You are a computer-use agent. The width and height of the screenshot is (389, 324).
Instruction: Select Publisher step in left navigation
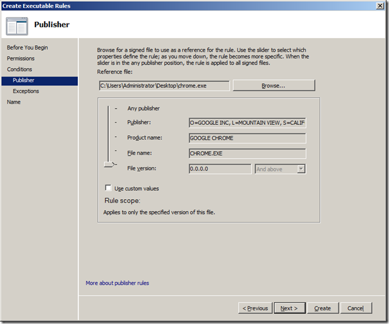pos(24,80)
